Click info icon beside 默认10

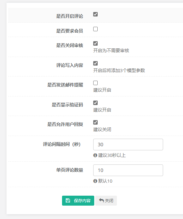[95, 181]
